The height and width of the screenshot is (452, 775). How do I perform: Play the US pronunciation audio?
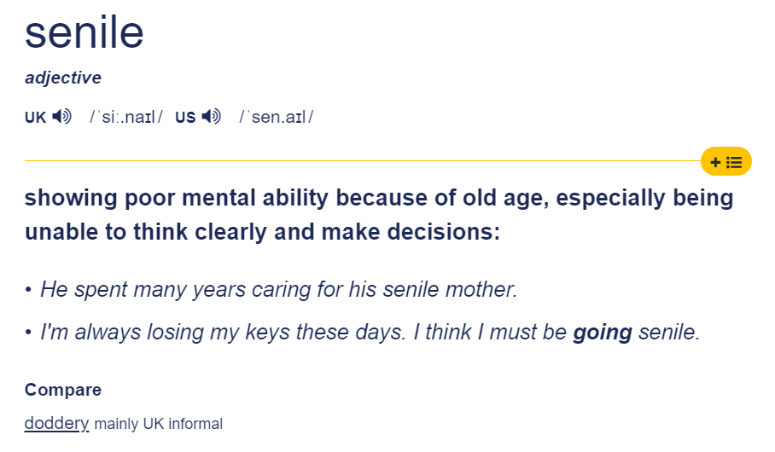tap(211, 117)
